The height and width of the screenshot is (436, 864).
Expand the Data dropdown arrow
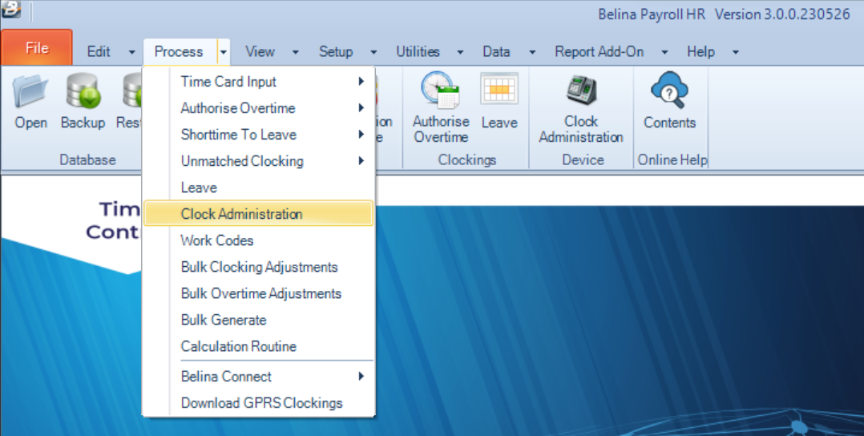tap(532, 52)
